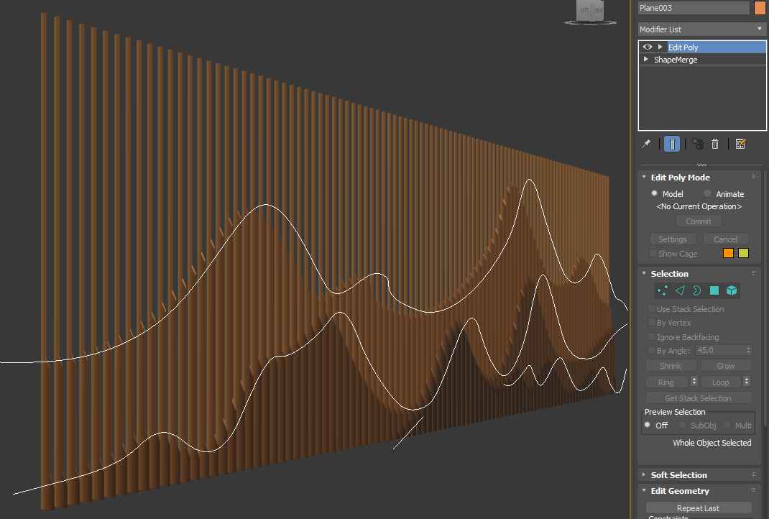Check the By Vertex option
769x519 pixels.
click(651, 322)
